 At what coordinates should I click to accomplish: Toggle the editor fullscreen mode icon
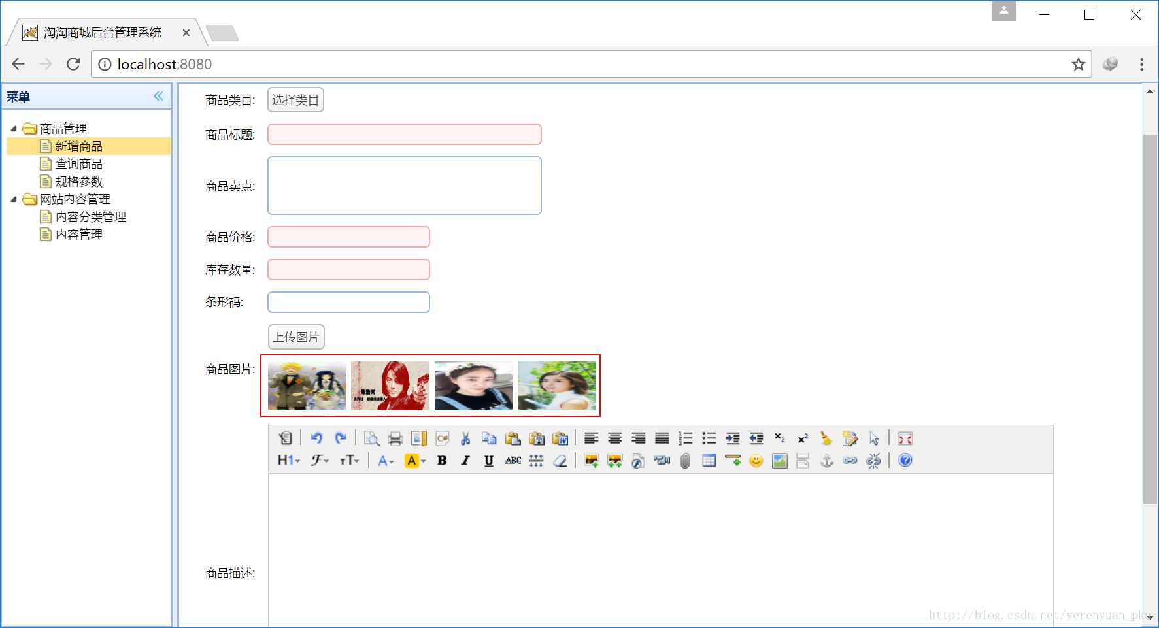[905, 438]
